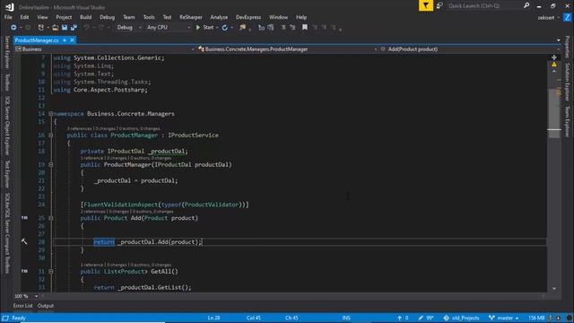This screenshot has width=574, height=323.
Task: Click the zekisert username dropdown
Action: [x=548, y=17]
